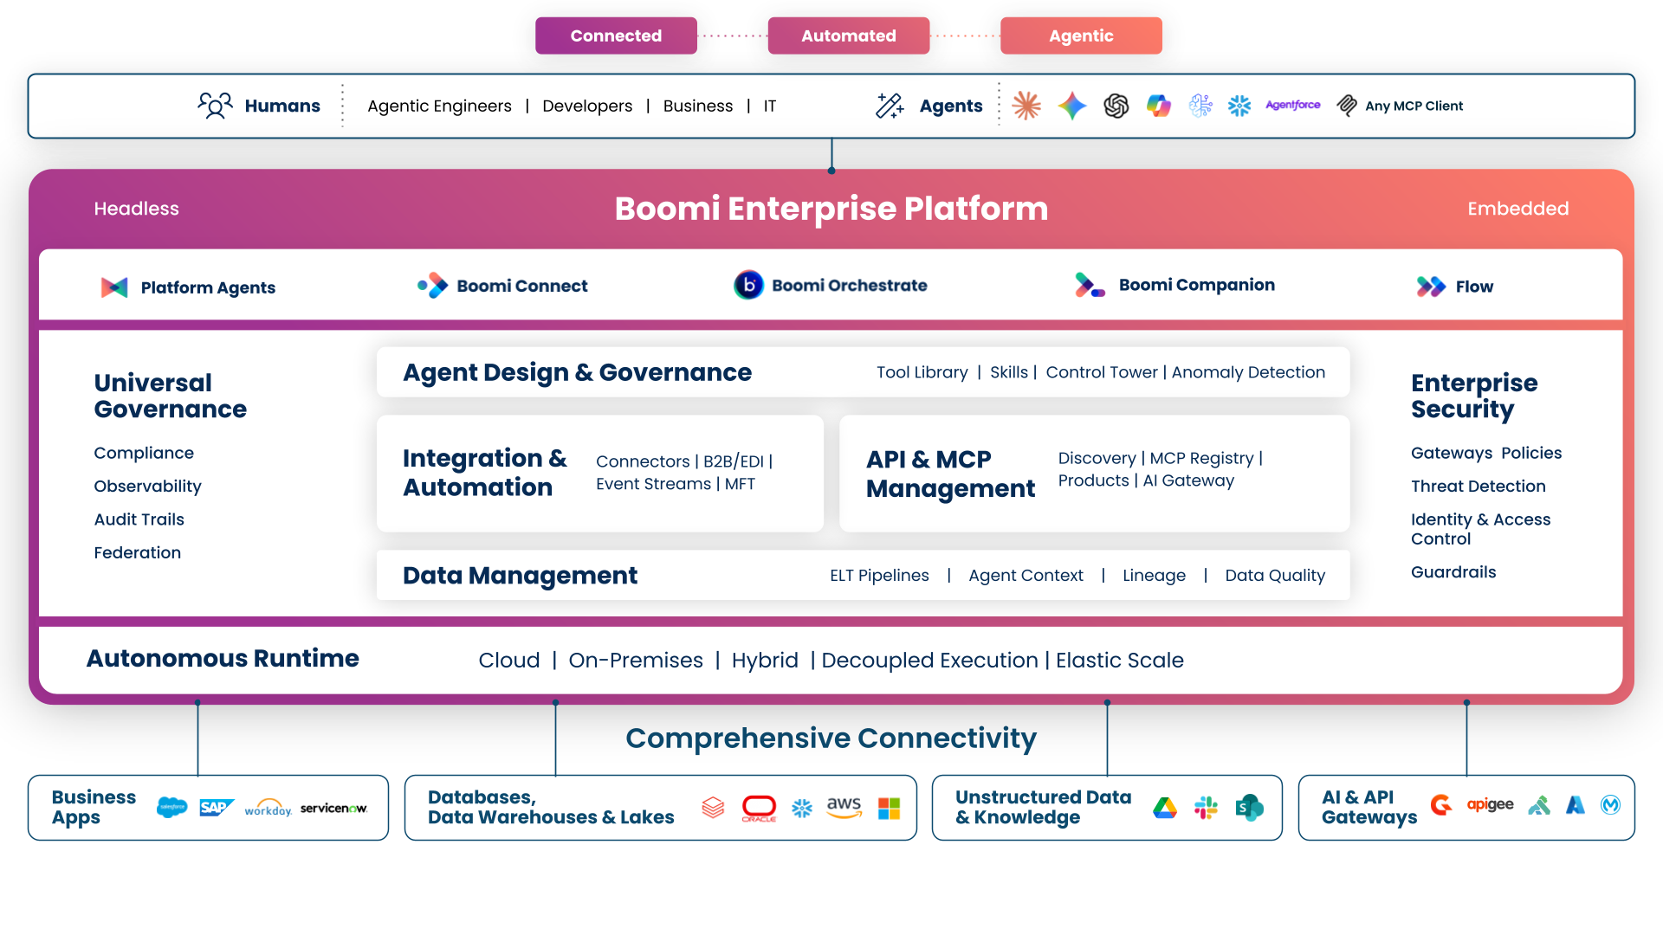The height and width of the screenshot is (935, 1663).
Task: Click the Control Tower text
Action: pyautogui.click(x=1101, y=372)
